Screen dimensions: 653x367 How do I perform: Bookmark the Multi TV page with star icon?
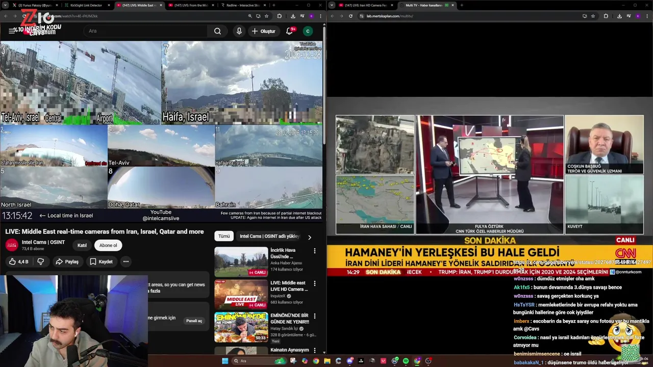point(593,16)
